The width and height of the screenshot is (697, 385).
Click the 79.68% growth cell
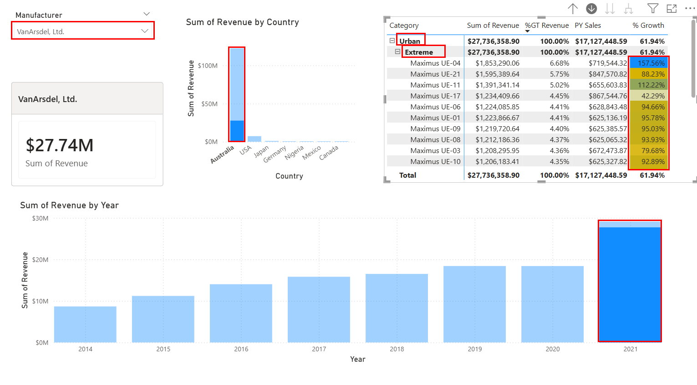(x=648, y=150)
